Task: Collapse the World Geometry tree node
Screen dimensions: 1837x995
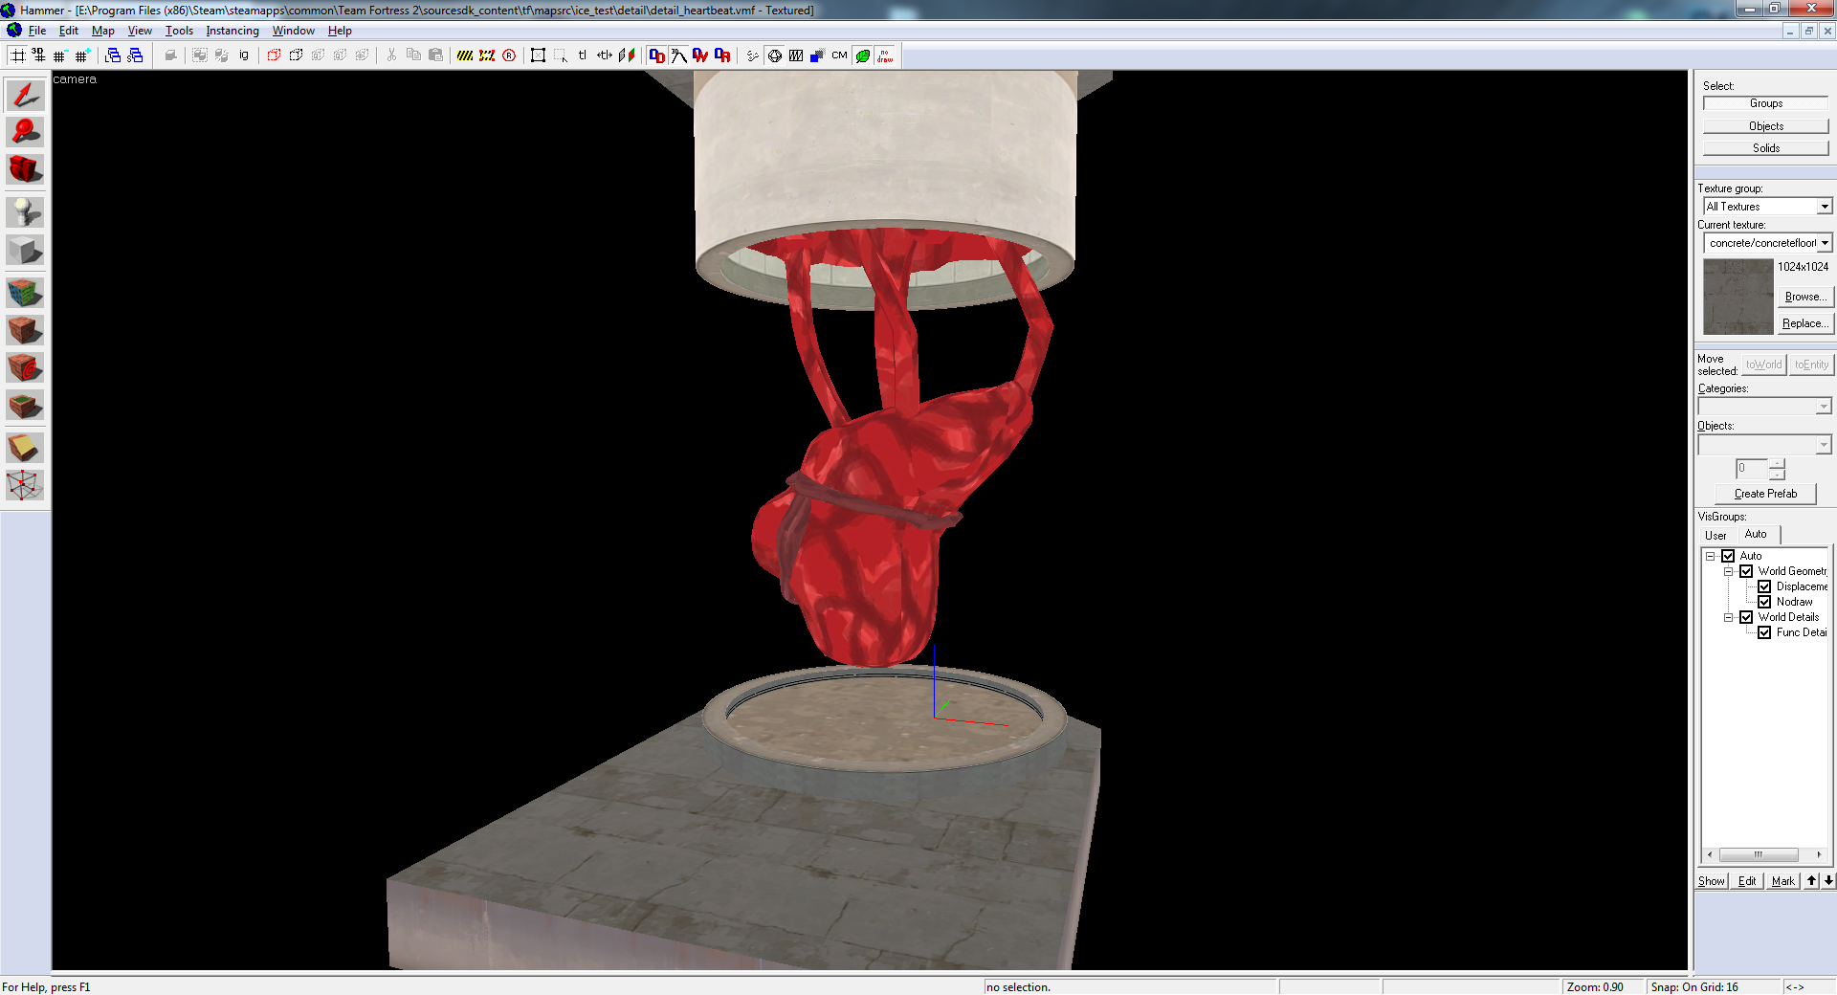Action: coord(1729,571)
